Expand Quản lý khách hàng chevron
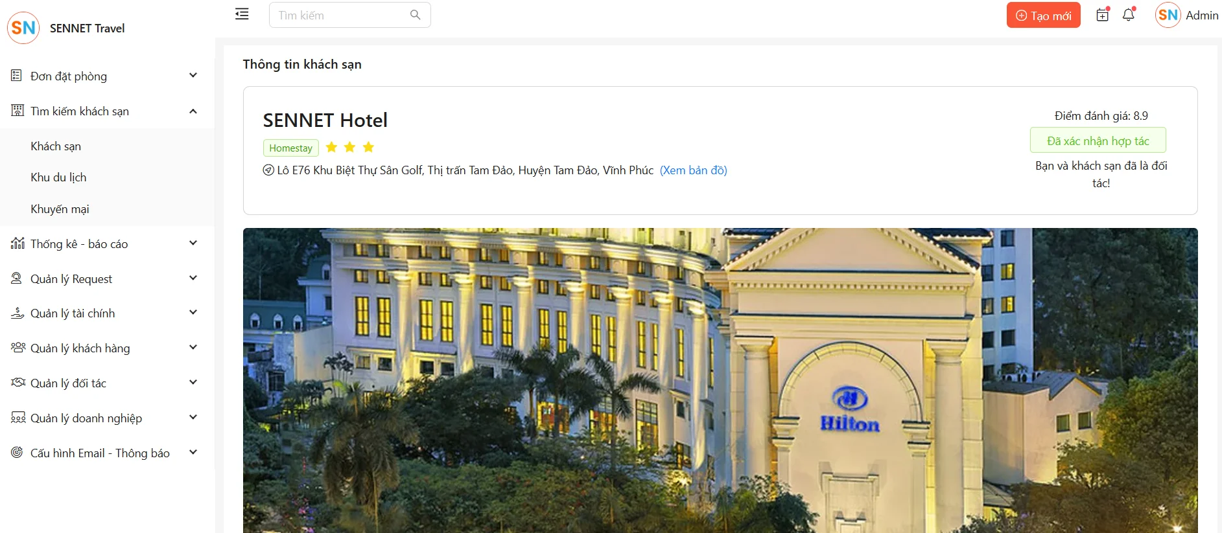 point(193,348)
